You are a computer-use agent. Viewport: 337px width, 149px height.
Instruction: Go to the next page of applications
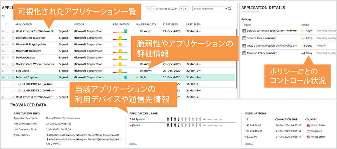point(181,9)
